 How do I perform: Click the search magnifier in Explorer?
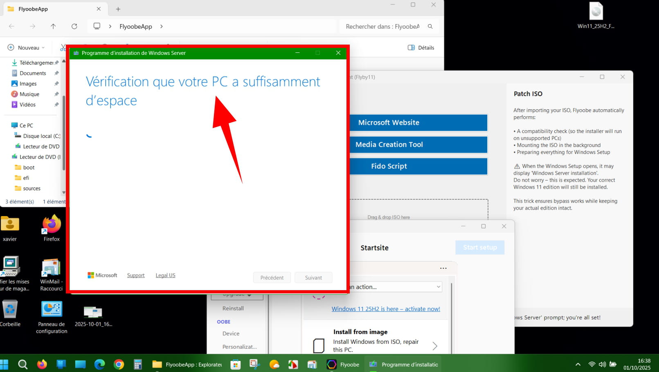[x=430, y=26]
